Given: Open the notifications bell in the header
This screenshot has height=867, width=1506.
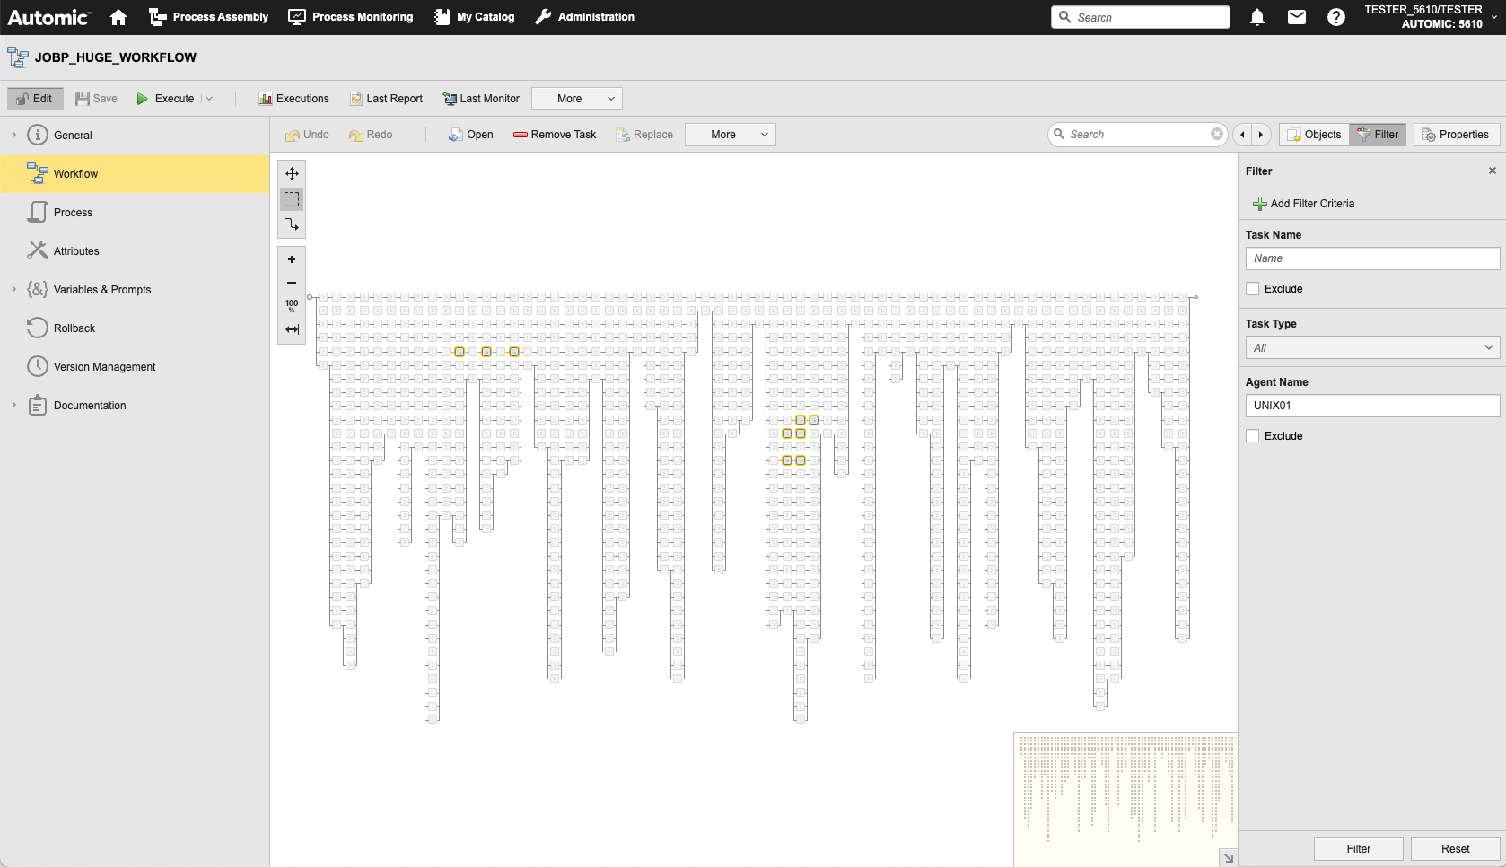Looking at the screenshot, I should click(1257, 17).
